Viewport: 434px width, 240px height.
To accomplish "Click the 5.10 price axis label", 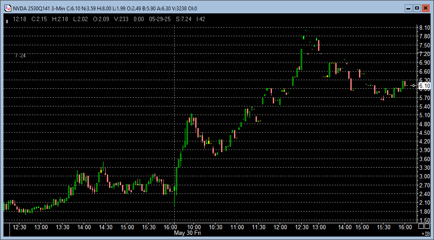I will [x=425, y=115].
